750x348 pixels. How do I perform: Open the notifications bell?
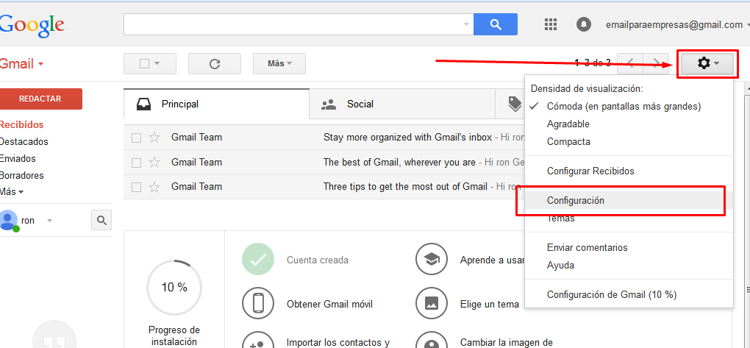pos(584,24)
